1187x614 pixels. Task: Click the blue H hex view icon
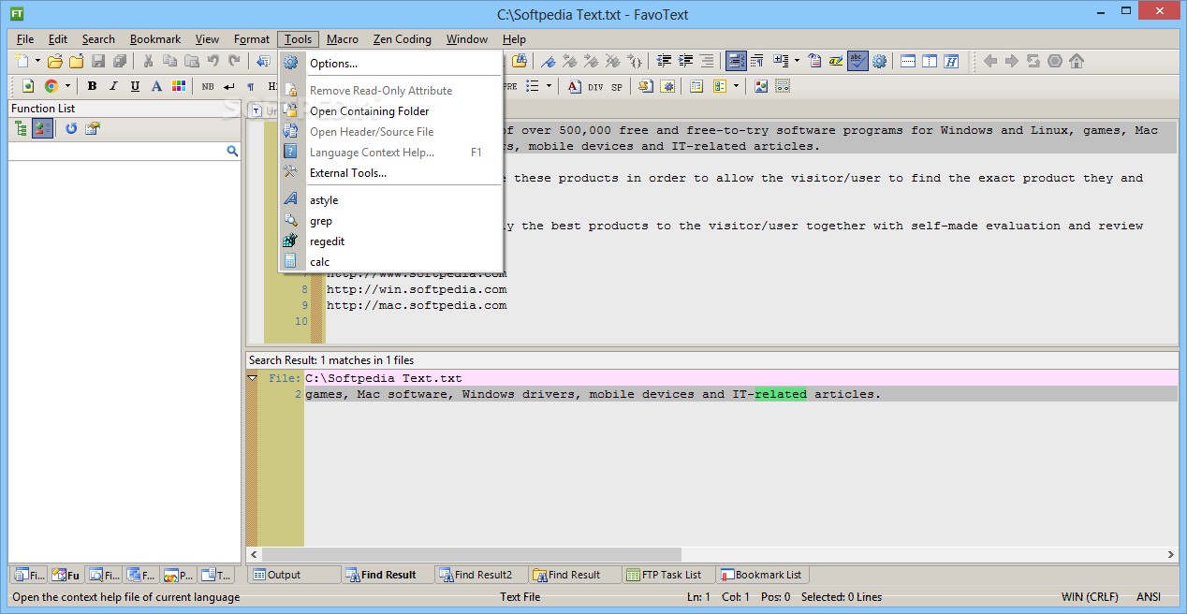point(951,62)
